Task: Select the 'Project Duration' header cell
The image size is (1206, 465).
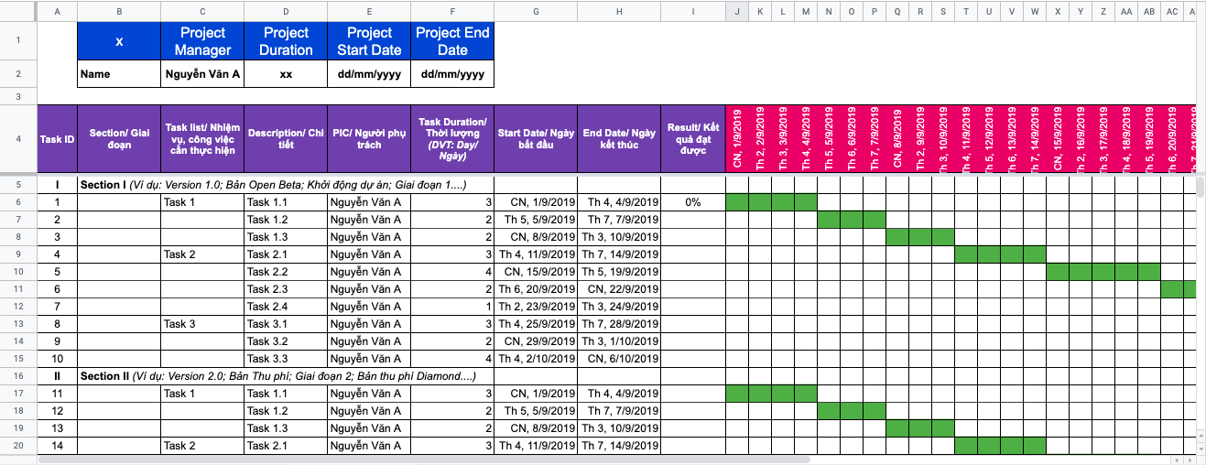Action: [x=286, y=41]
